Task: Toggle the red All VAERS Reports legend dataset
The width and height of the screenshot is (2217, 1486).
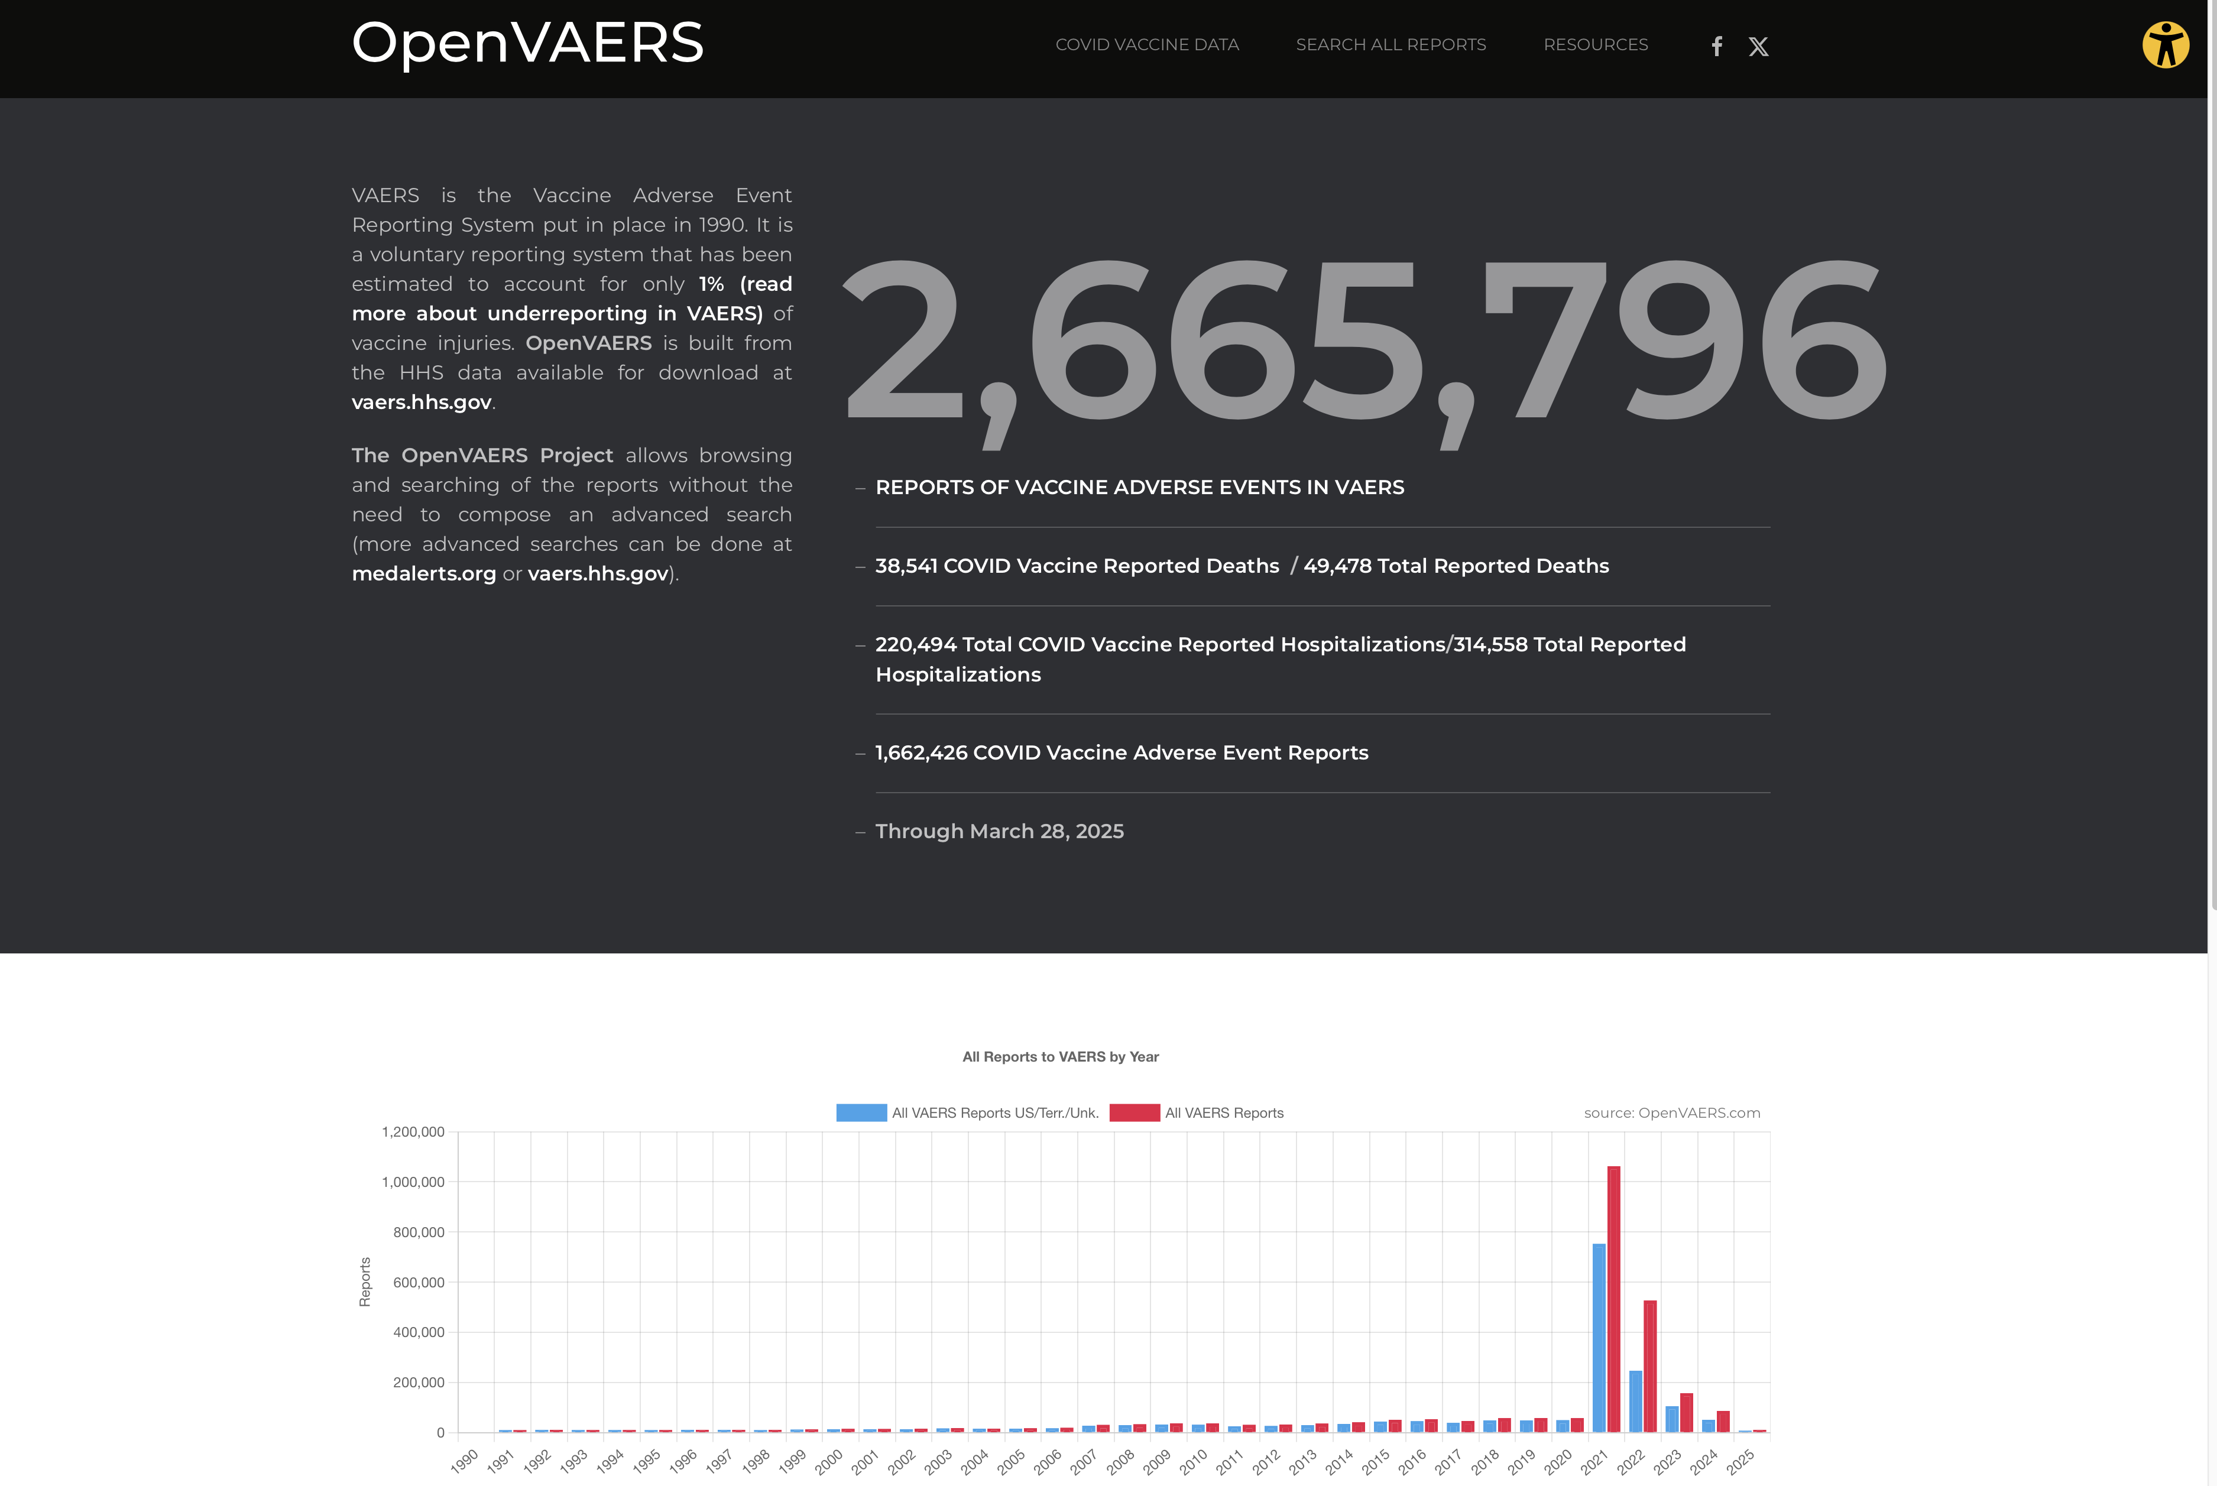Action: point(1196,1112)
